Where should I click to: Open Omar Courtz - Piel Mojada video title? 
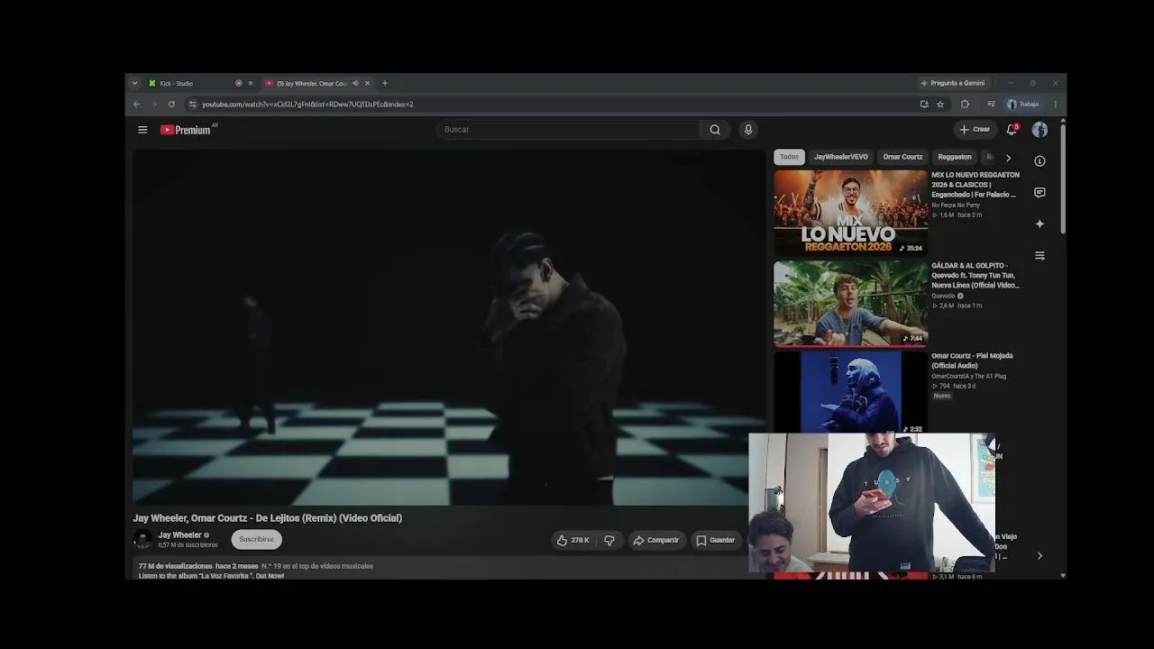click(x=972, y=361)
